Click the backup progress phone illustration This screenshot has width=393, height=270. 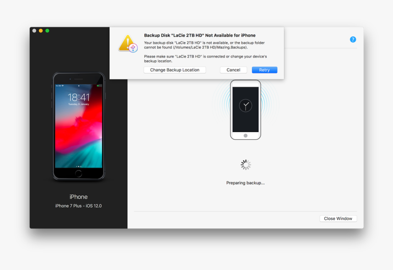coord(245,110)
